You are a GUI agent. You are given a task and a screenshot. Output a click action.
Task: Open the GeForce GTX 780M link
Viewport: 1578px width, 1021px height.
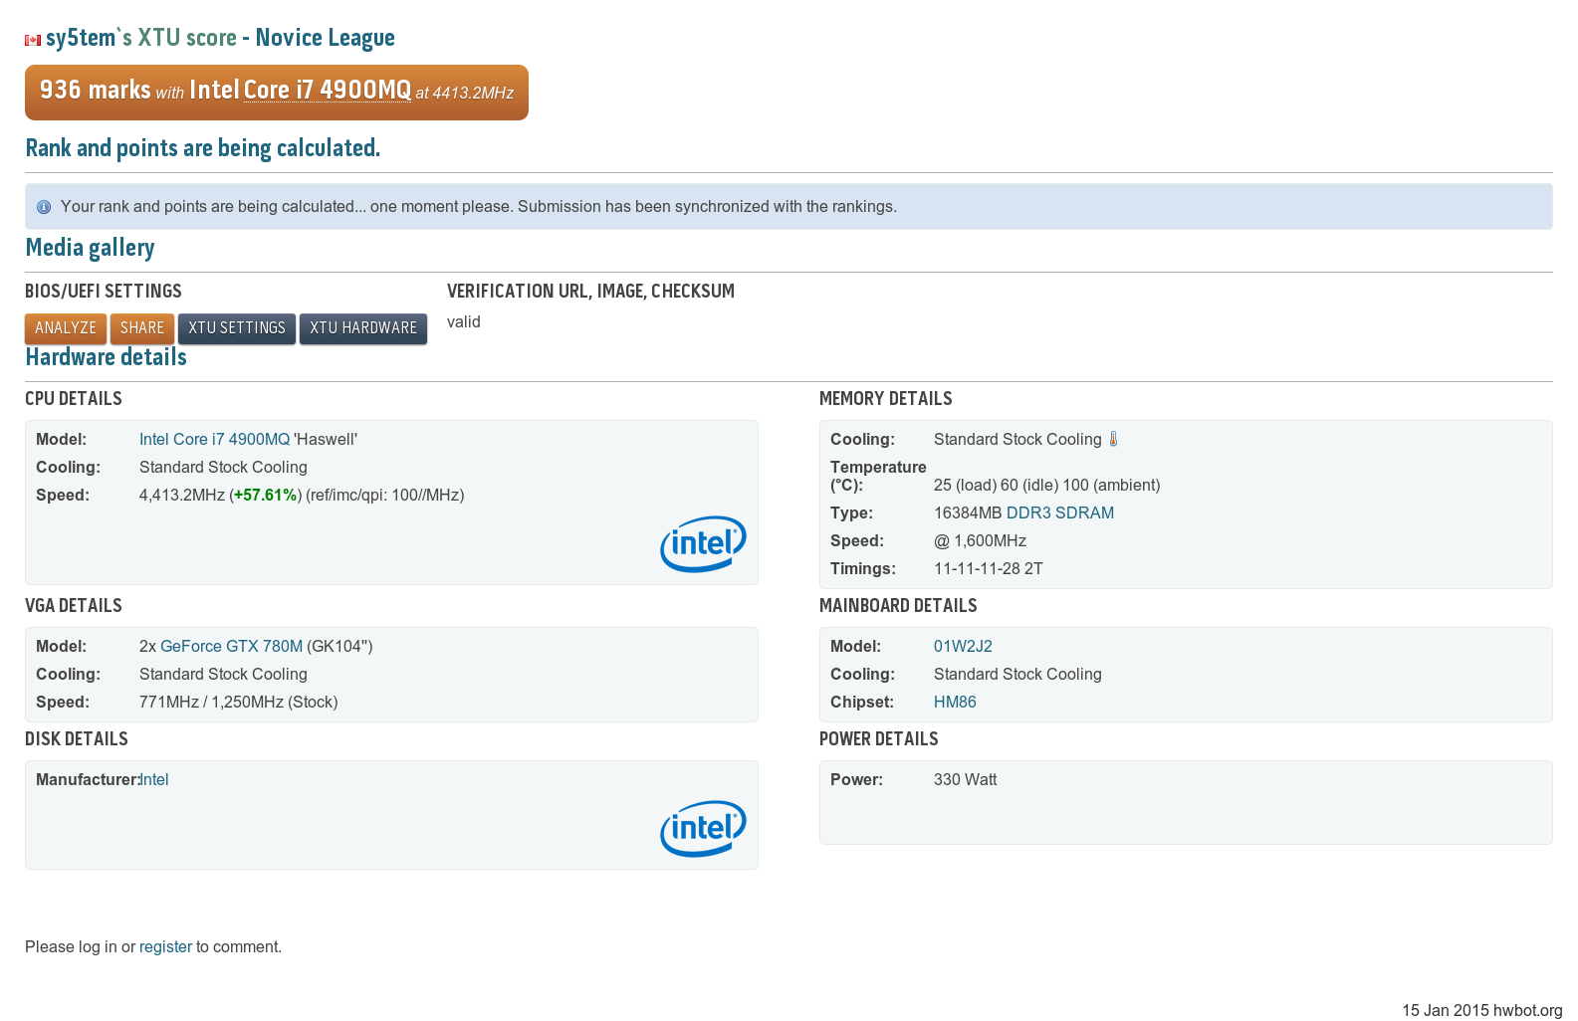coord(231,646)
